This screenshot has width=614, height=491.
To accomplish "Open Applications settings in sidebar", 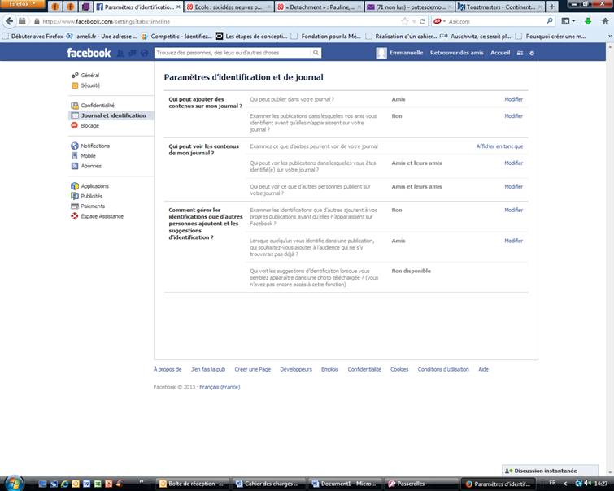I will pyautogui.click(x=89, y=186).
